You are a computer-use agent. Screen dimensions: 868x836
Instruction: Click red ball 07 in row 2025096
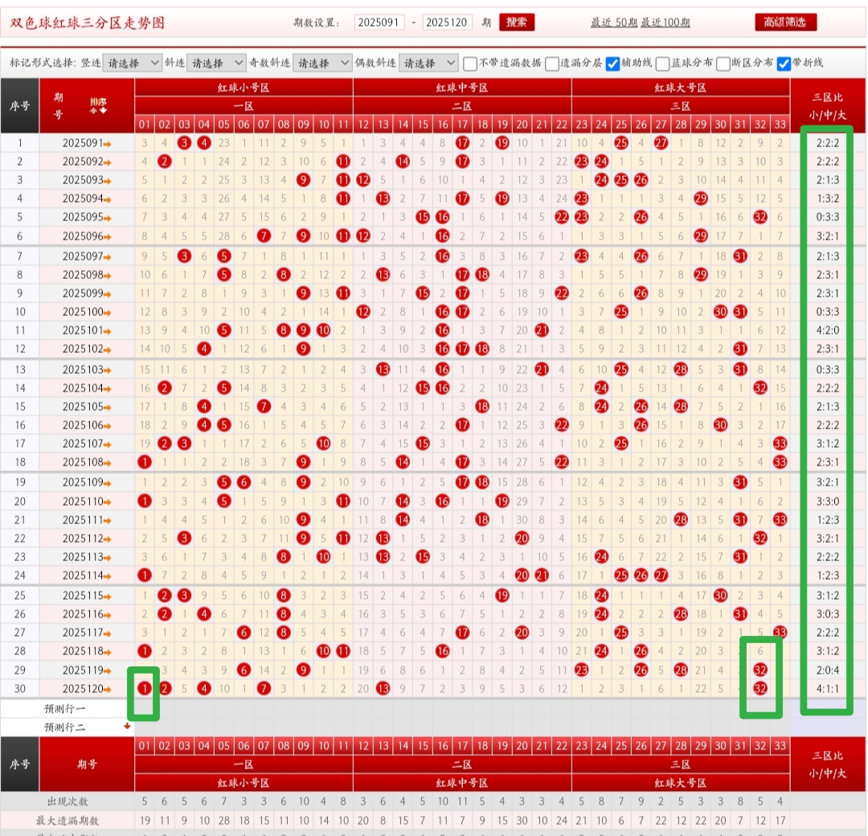264,236
